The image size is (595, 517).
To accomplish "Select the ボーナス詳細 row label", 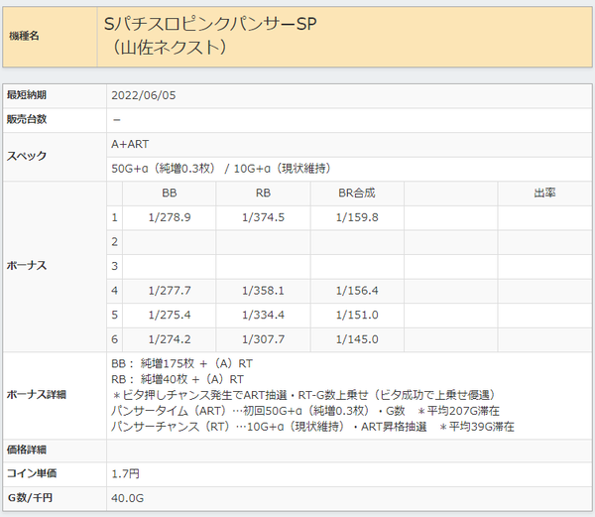I will (37, 395).
